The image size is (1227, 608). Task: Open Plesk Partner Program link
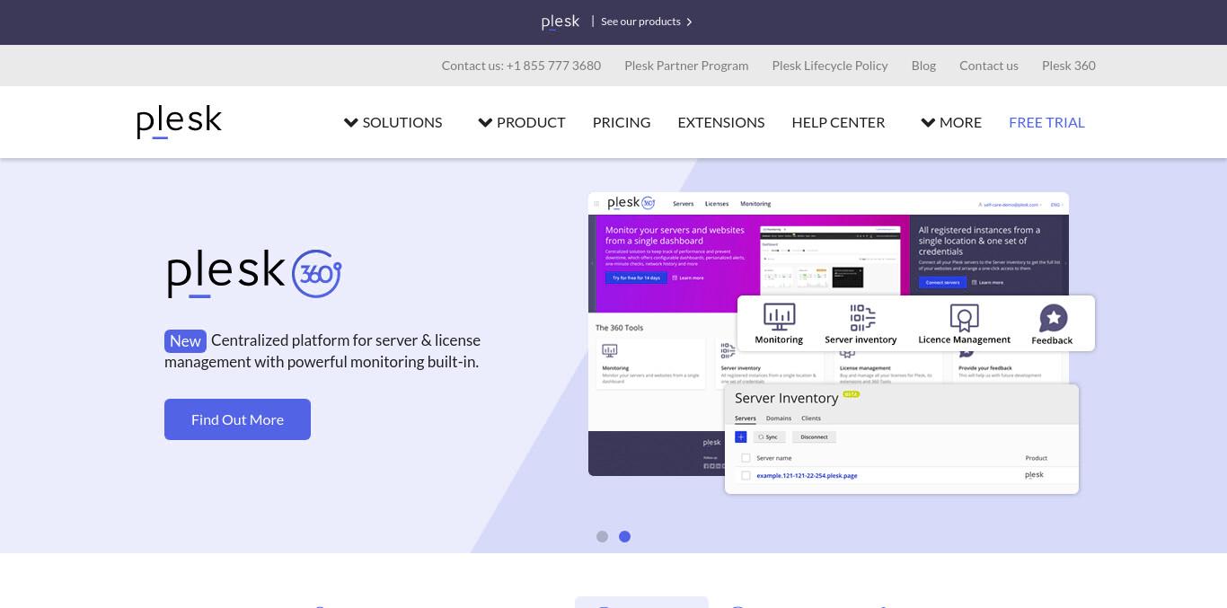point(686,66)
